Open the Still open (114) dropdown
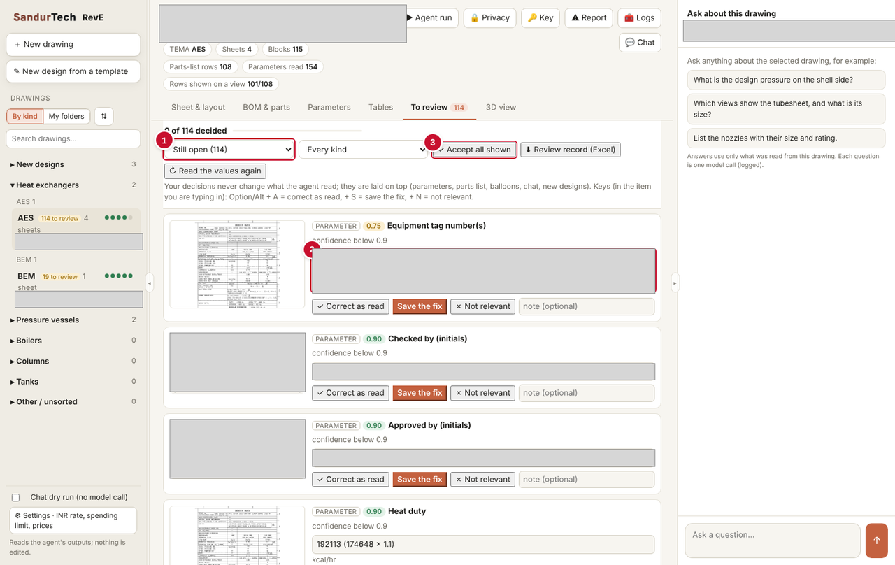 229,150
